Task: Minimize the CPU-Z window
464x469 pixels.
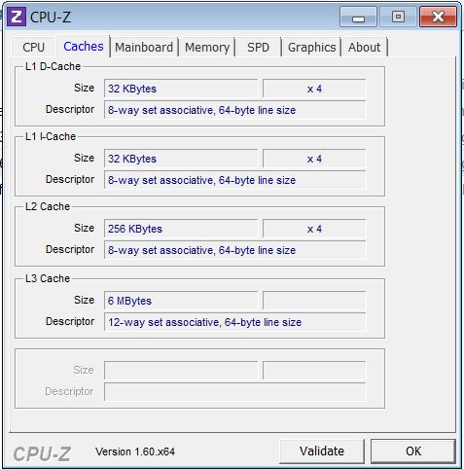Action: (x=358, y=17)
